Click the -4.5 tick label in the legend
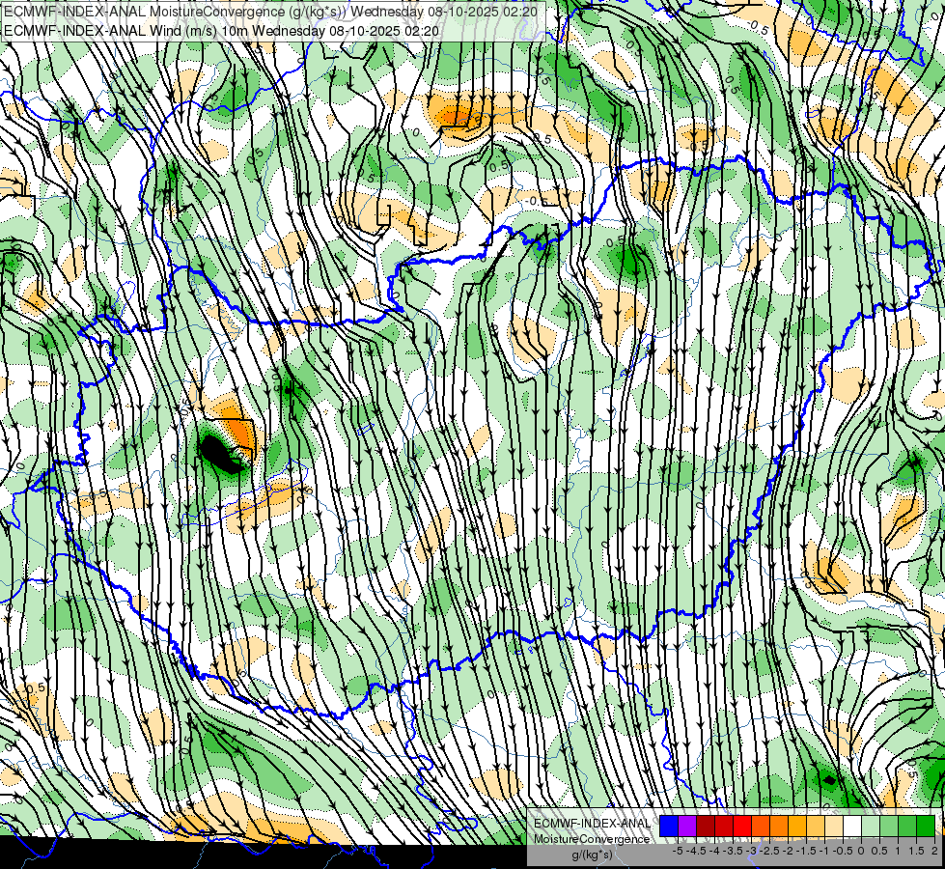945x869 pixels. (696, 851)
